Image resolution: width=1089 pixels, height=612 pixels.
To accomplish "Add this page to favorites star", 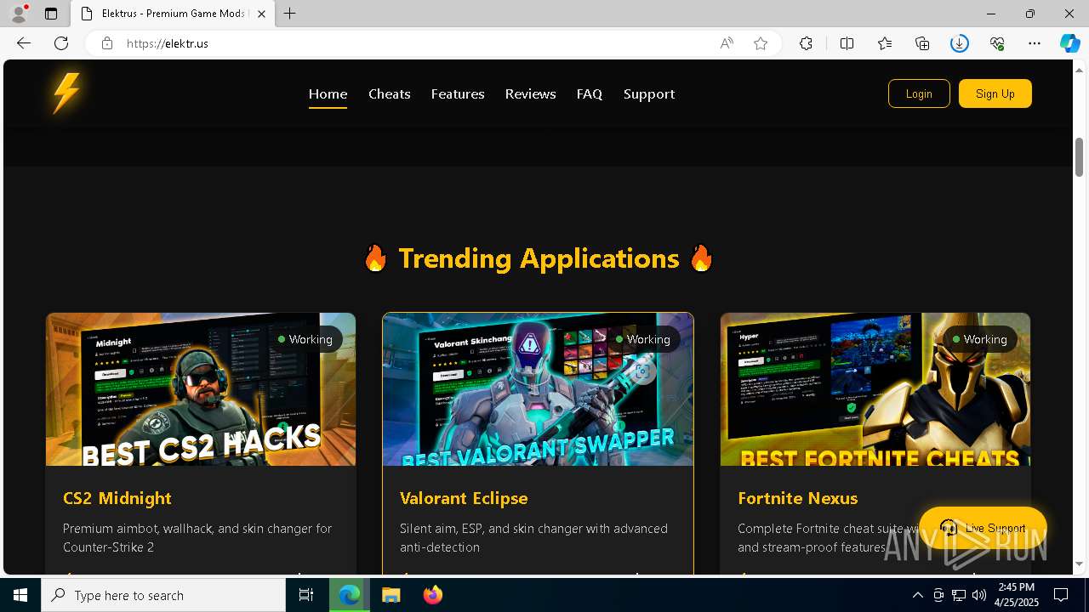I will pyautogui.click(x=761, y=43).
